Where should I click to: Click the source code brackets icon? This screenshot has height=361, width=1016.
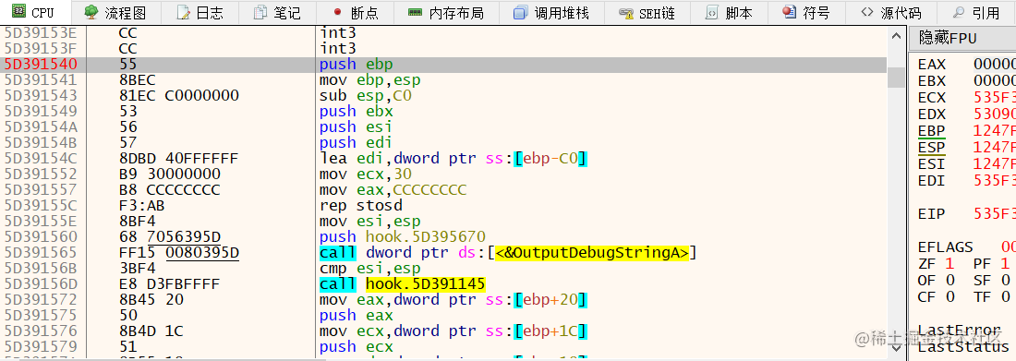(867, 12)
